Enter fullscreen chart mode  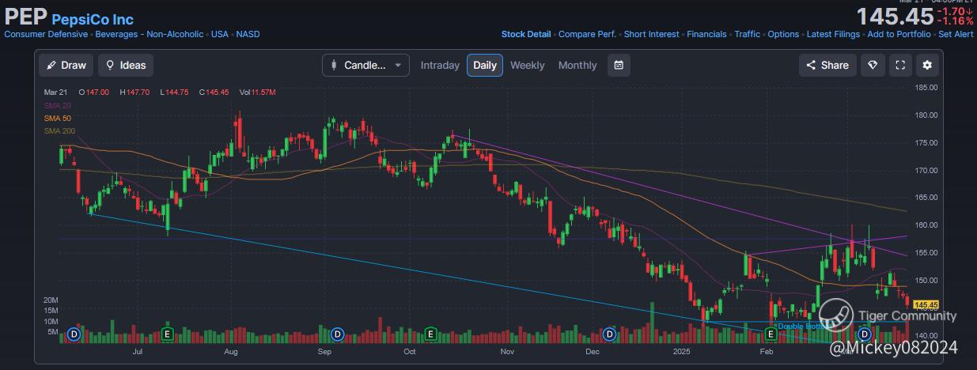[899, 66]
